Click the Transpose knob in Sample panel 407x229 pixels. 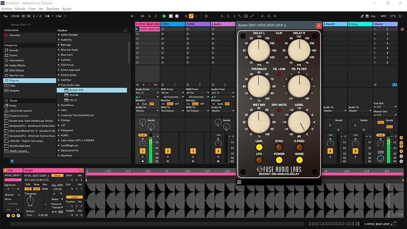click(30, 201)
